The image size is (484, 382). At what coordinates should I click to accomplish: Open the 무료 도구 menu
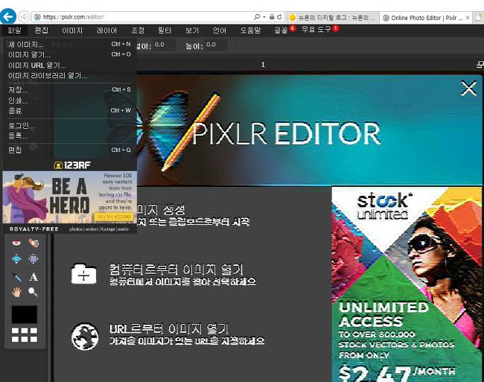click(x=316, y=30)
